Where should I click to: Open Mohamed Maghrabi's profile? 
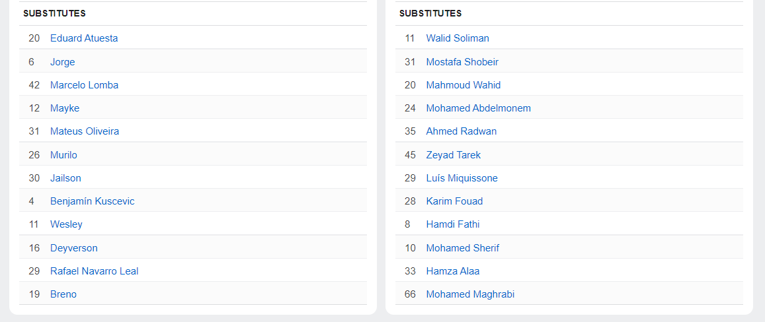pos(470,294)
